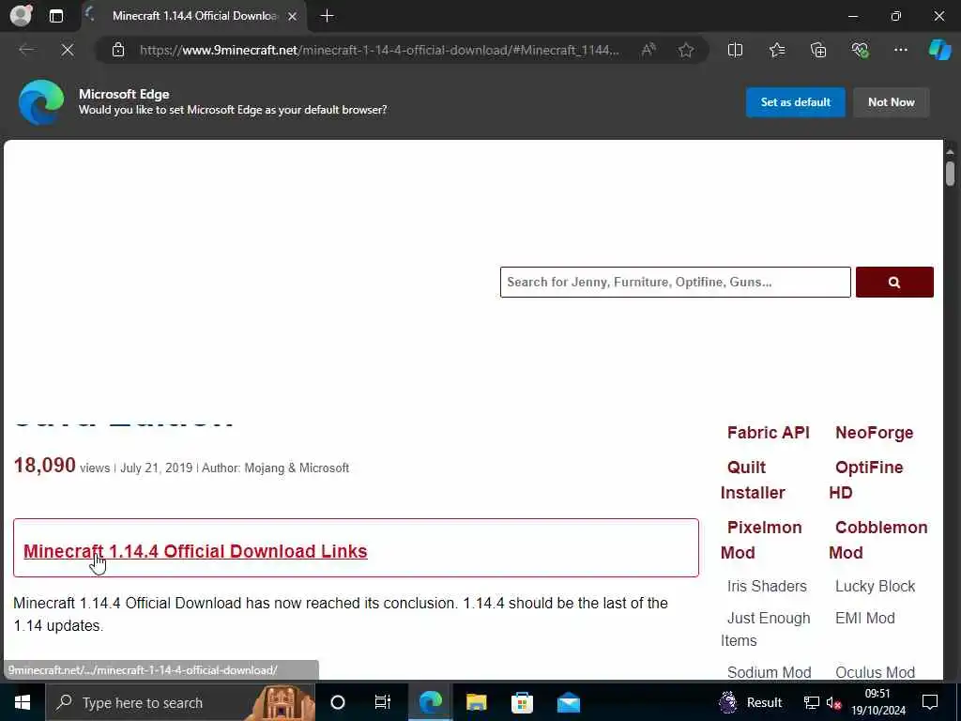Image resolution: width=961 pixels, height=721 pixels.
Task: Open the OptiFine HD link
Action: coord(866,480)
